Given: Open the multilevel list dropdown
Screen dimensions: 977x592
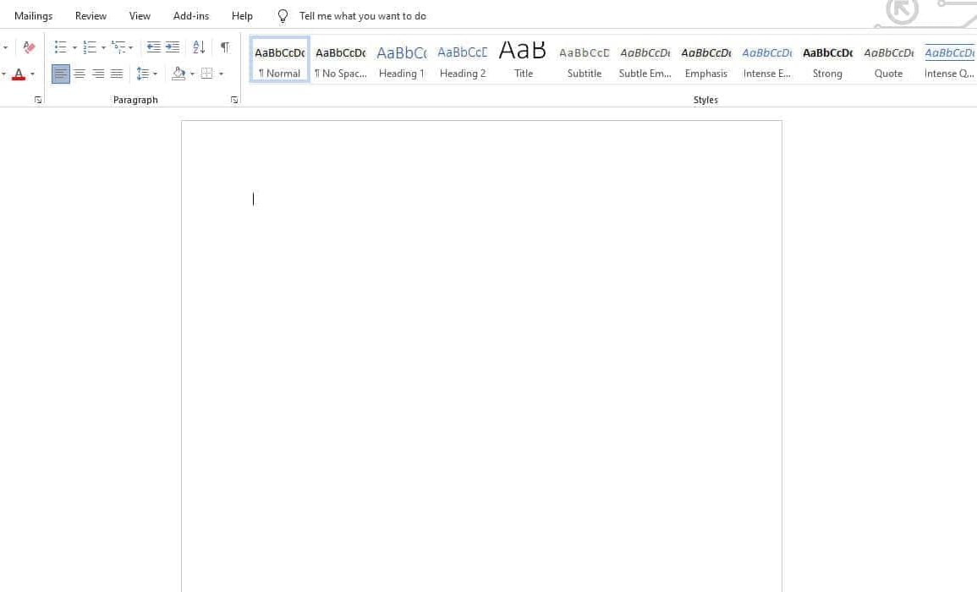Looking at the screenshot, I should pos(123,47).
